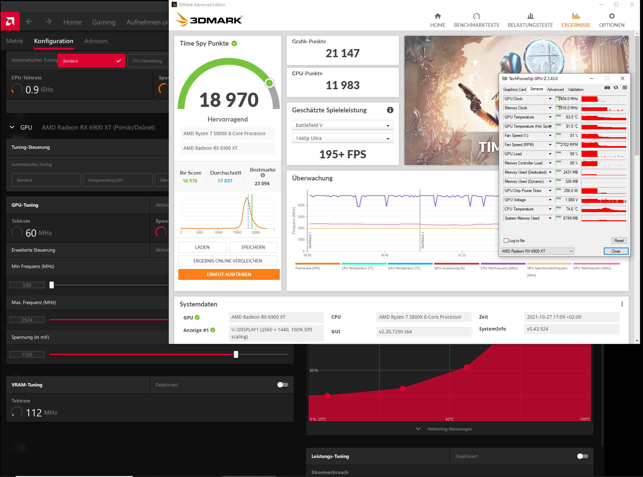Click the Framerate (FPS) legend entry
The image size is (643, 477).
(x=318, y=266)
